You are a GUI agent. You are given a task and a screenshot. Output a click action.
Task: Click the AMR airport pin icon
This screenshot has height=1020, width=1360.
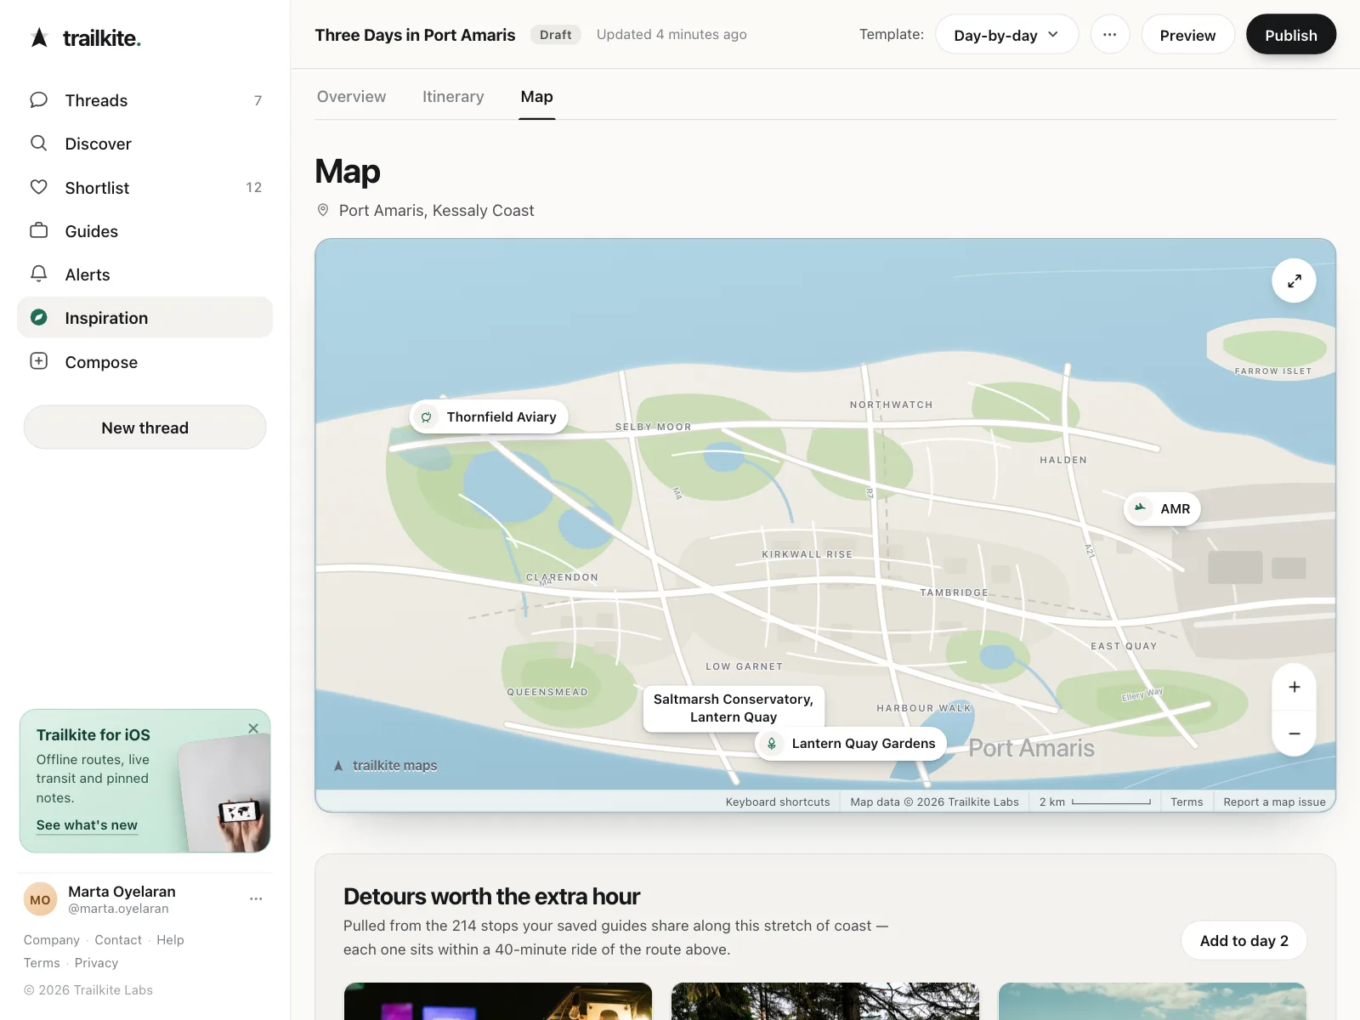point(1141,508)
